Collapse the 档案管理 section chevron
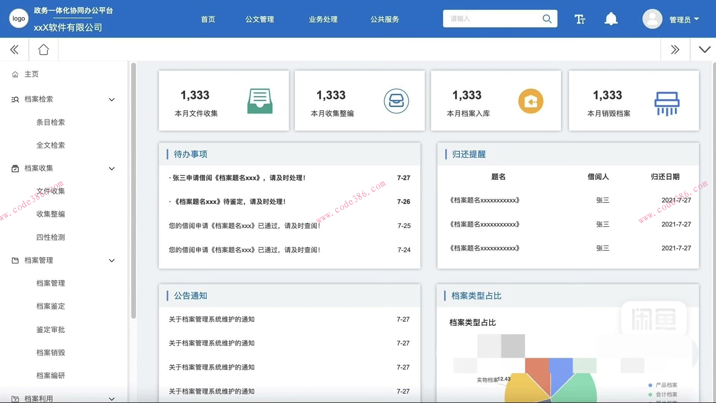The height and width of the screenshot is (403, 716). point(112,260)
